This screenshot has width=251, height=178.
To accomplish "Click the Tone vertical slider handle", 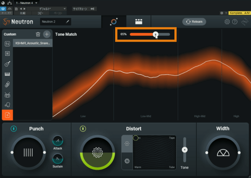I will click(184, 150).
